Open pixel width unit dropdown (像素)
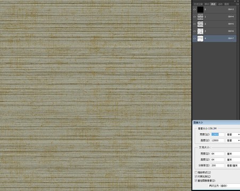240x191 pixels. tap(233, 135)
